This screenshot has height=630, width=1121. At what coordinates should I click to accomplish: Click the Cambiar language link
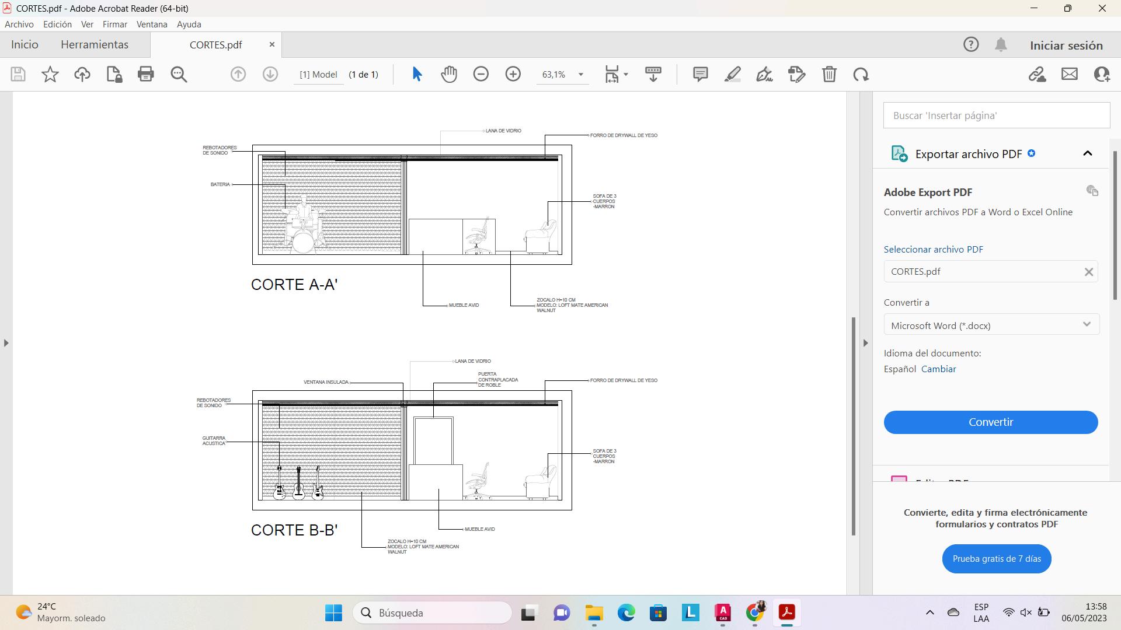938,369
